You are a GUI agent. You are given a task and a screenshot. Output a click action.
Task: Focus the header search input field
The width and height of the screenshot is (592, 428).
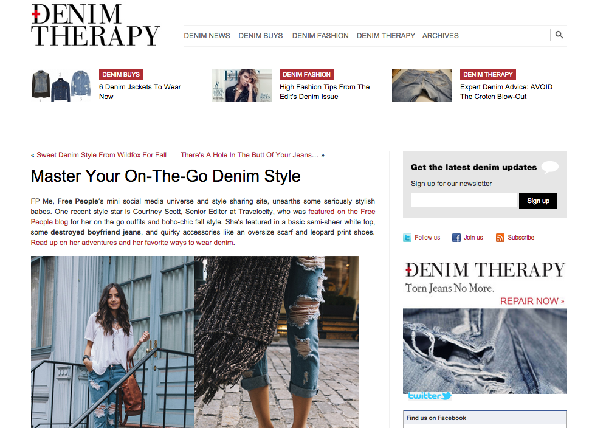coord(515,35)
